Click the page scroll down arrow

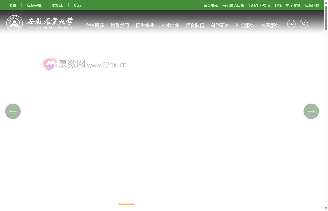[326, 208]
